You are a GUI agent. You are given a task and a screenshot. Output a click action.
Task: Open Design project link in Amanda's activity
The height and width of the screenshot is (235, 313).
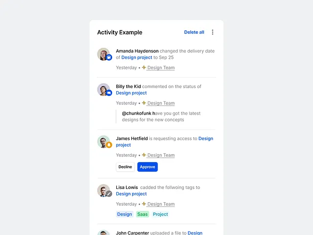(137, 58)
